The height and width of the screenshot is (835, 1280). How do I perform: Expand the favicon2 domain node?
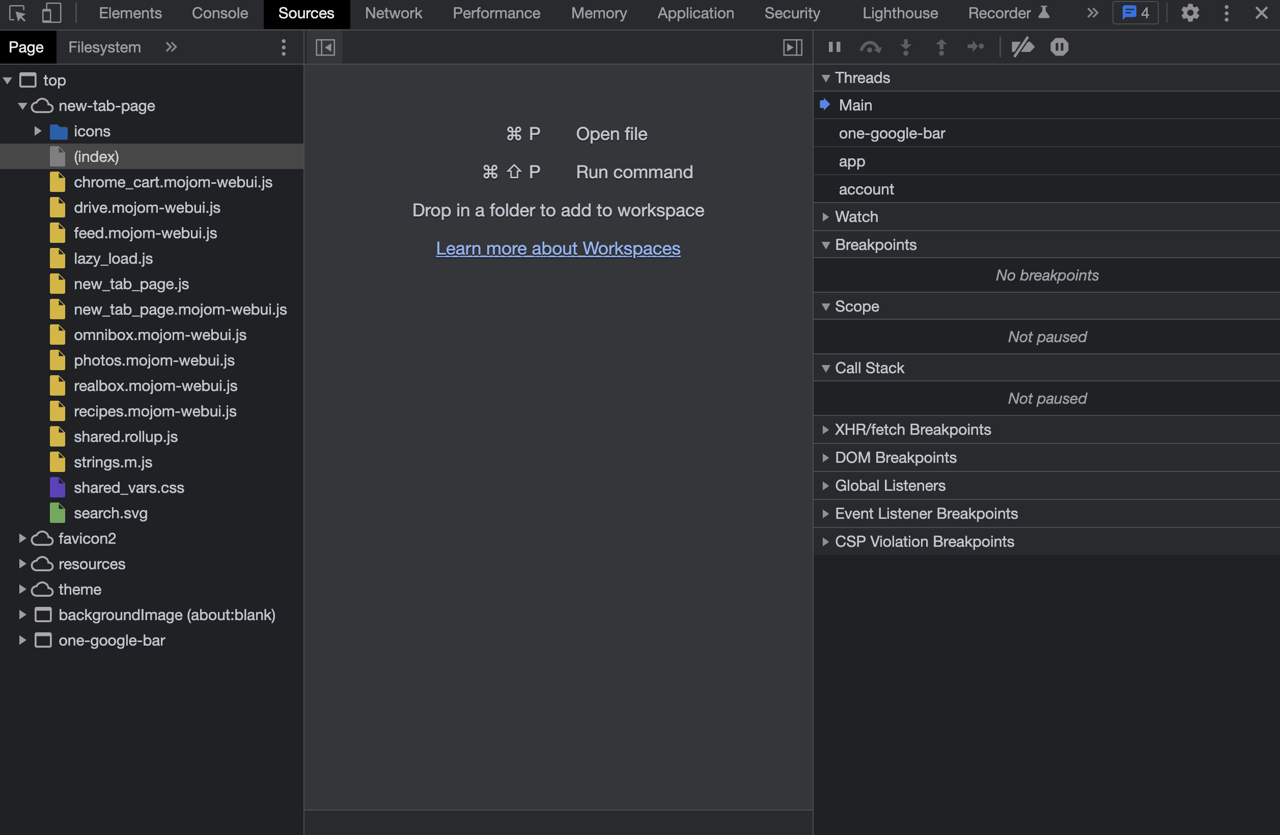pyautogui.click(x=22, y=538)
